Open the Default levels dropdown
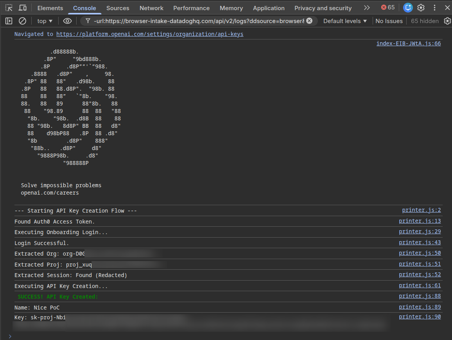 tap(345, 21)
